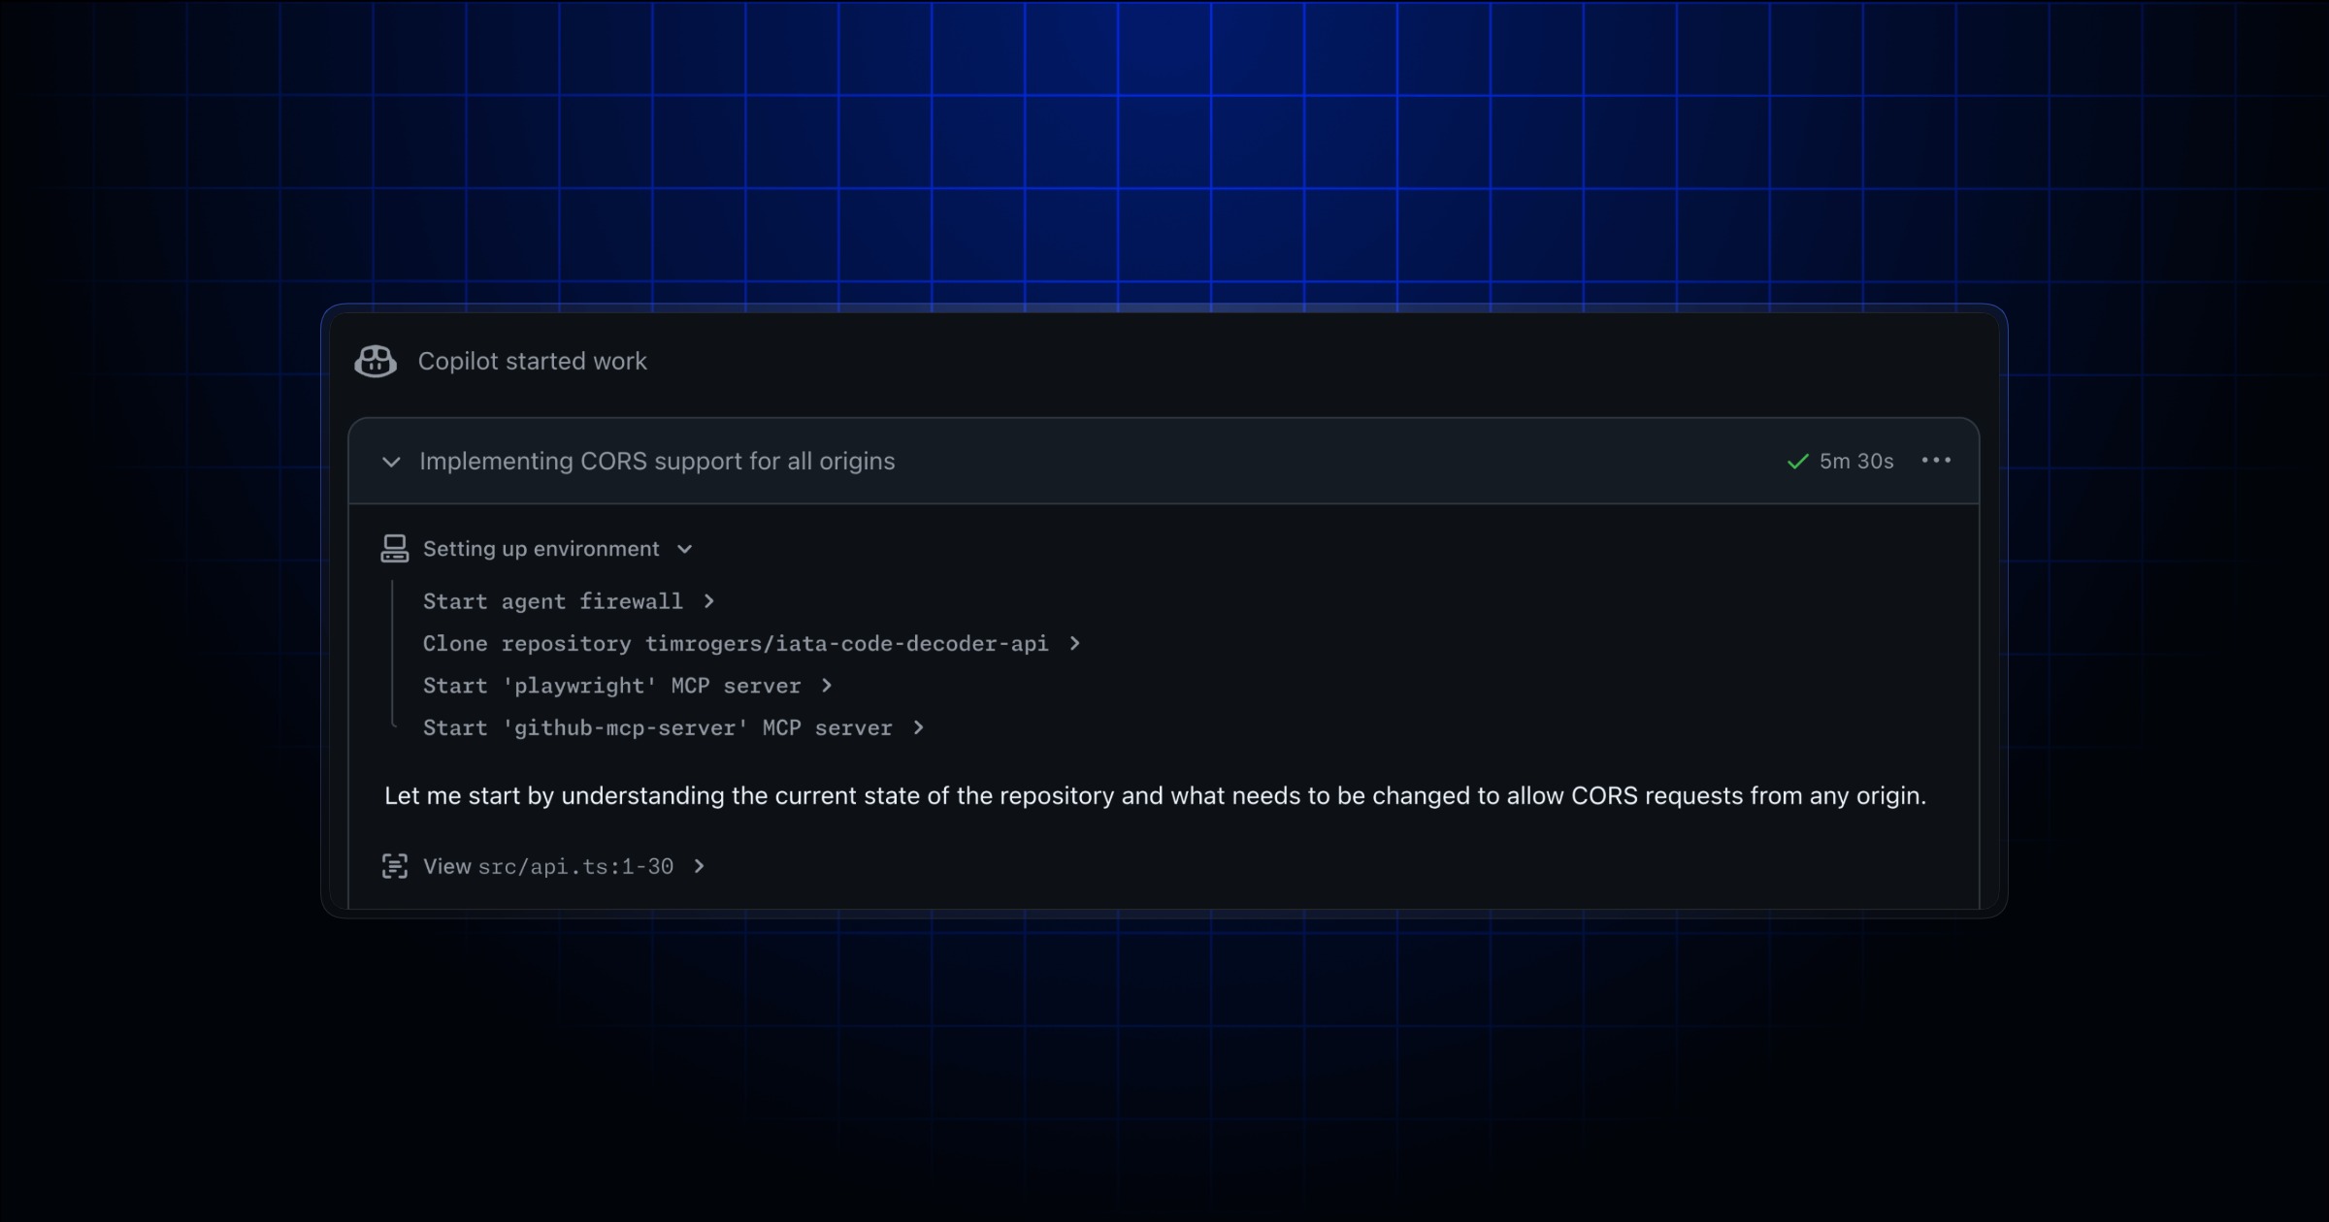Expand View src/api.ts chevron arrow
The width and height of the screenshot is (2329, 1222).
(x=699, y=866)
